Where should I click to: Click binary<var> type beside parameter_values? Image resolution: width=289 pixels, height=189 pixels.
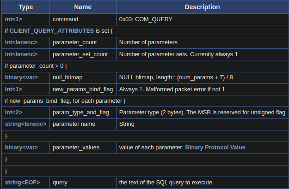21,148
